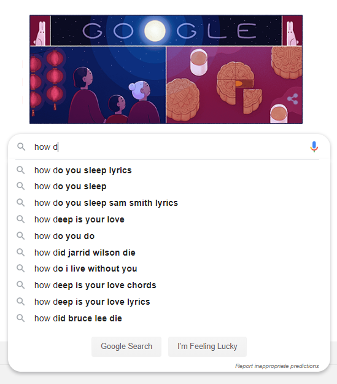Click magnifier icon beside "how deep is your love"
337x384 pixels.
[20, 219]
